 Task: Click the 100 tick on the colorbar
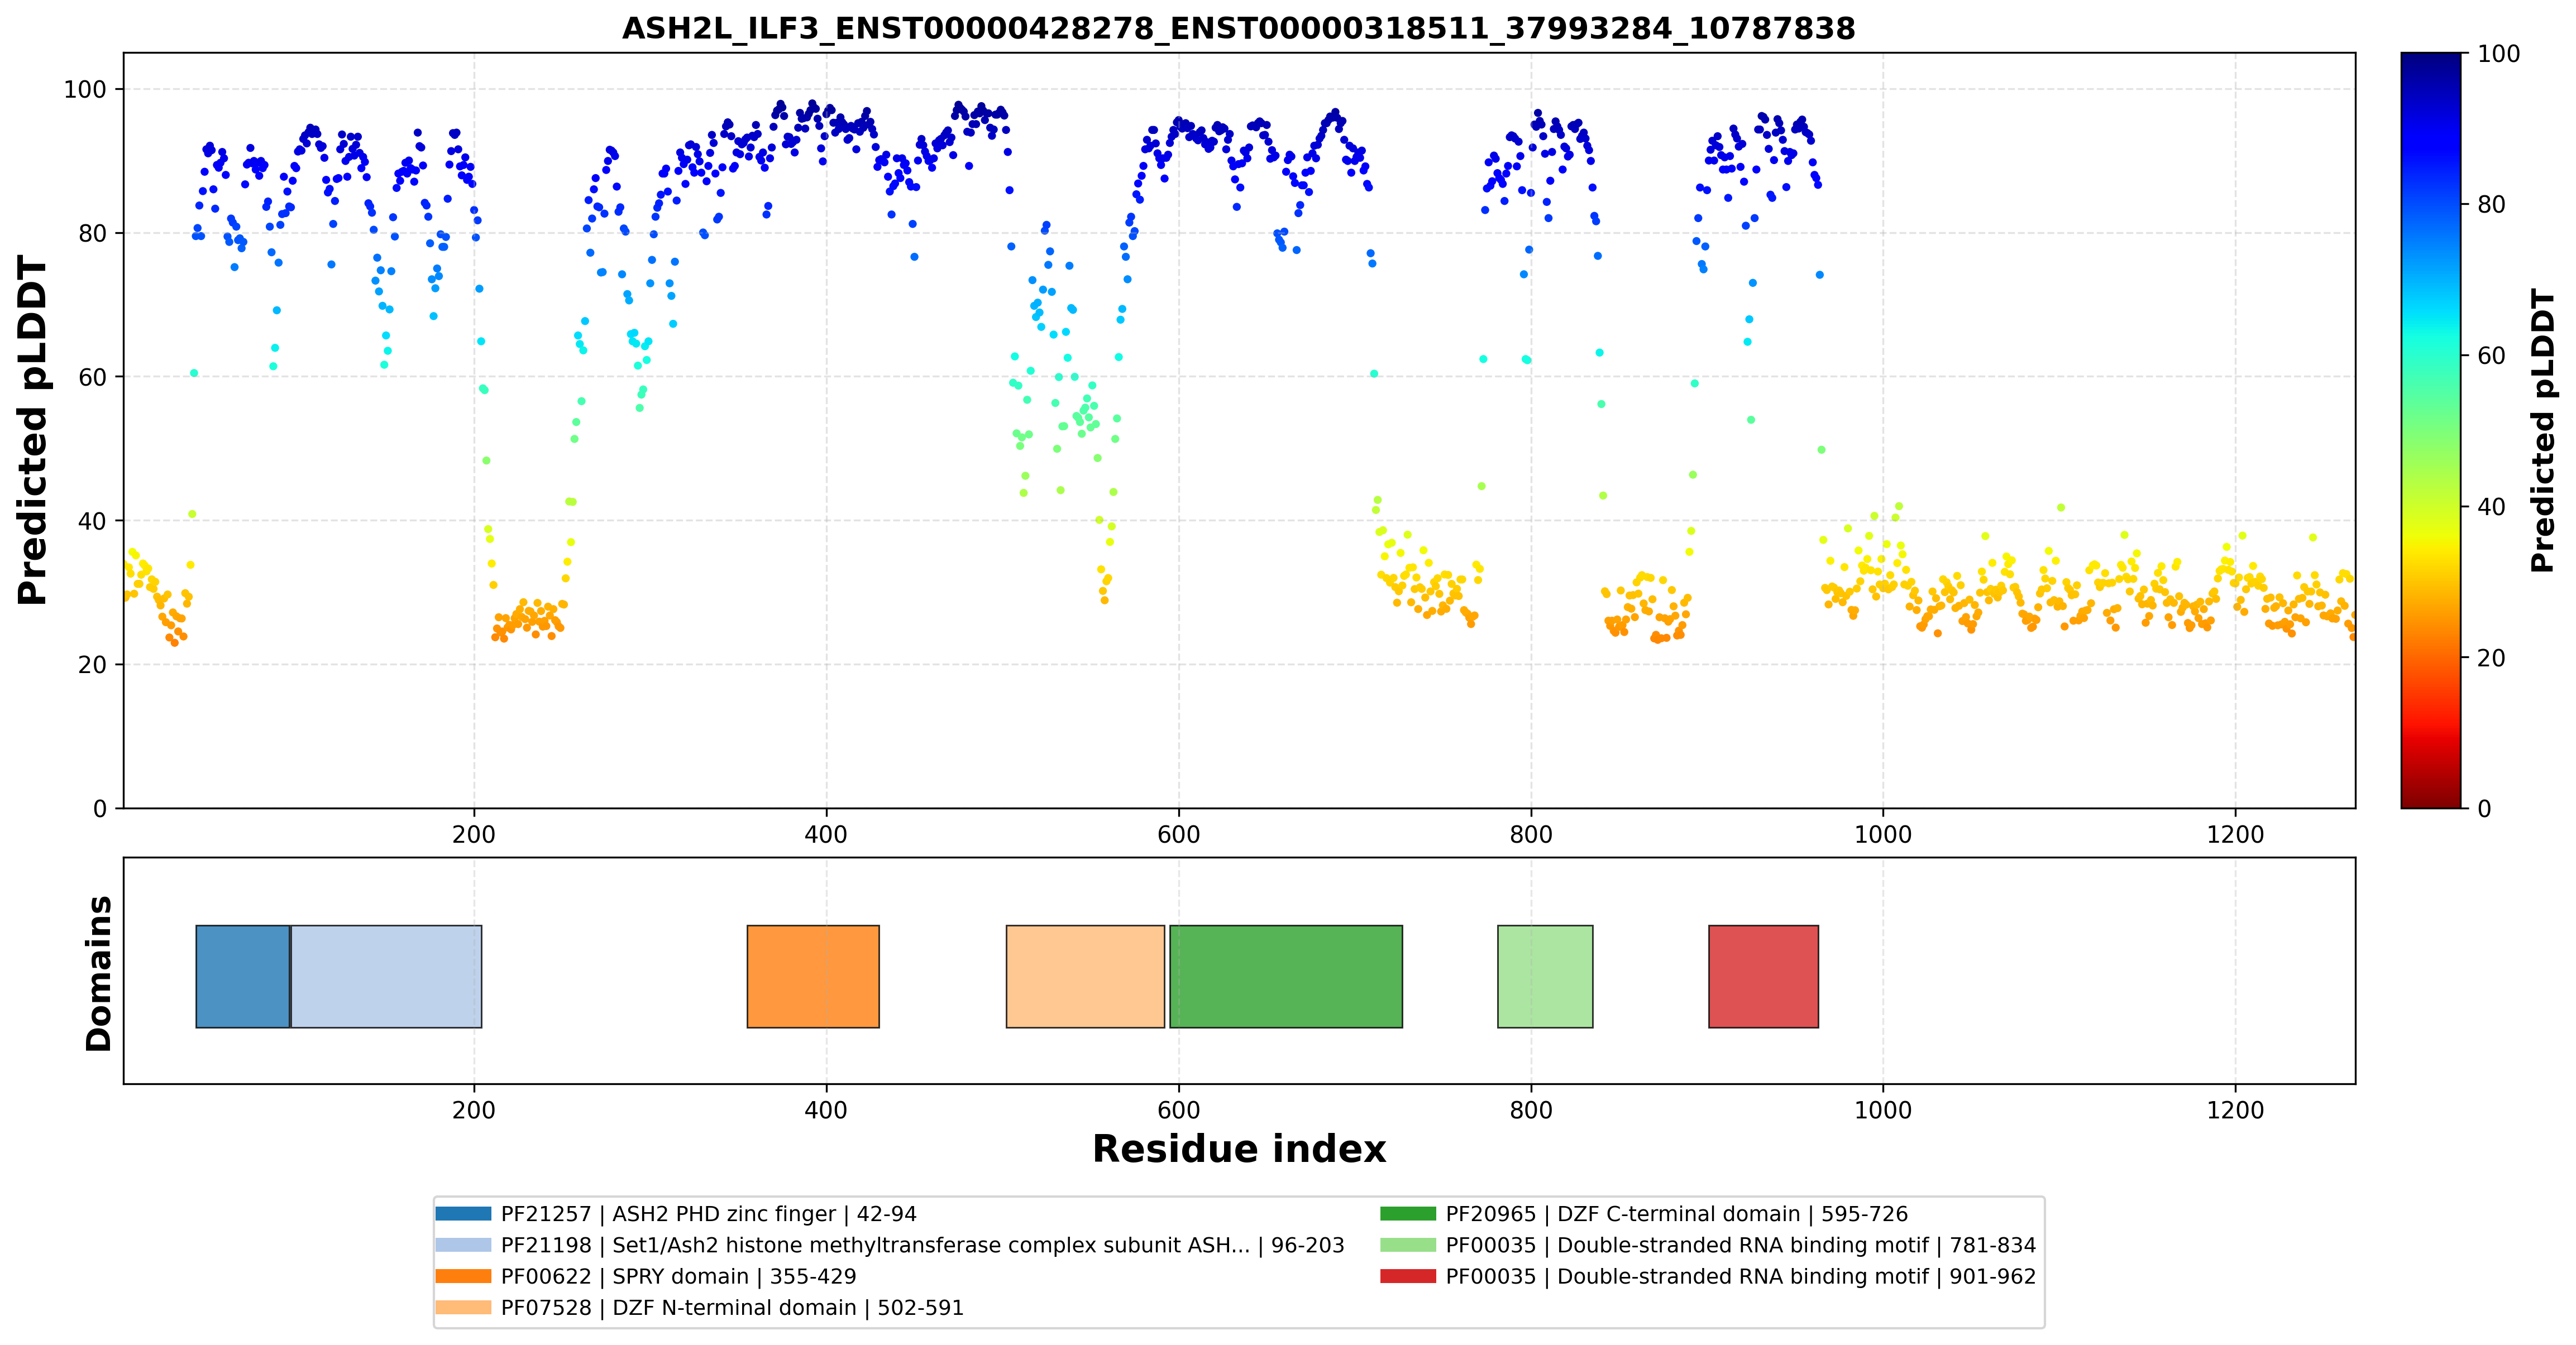coord(2498,54)
